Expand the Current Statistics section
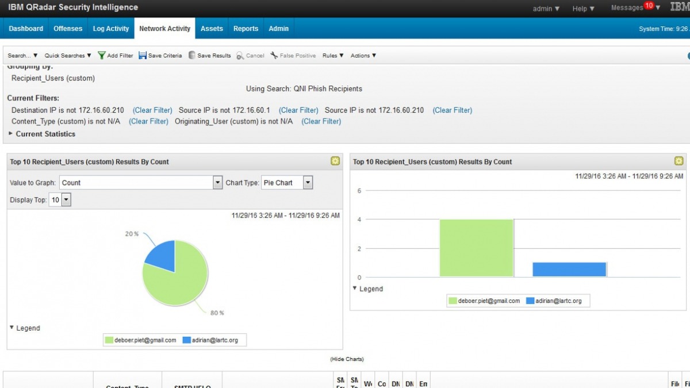Screen dimensions: 690x388 click(11, 134)
